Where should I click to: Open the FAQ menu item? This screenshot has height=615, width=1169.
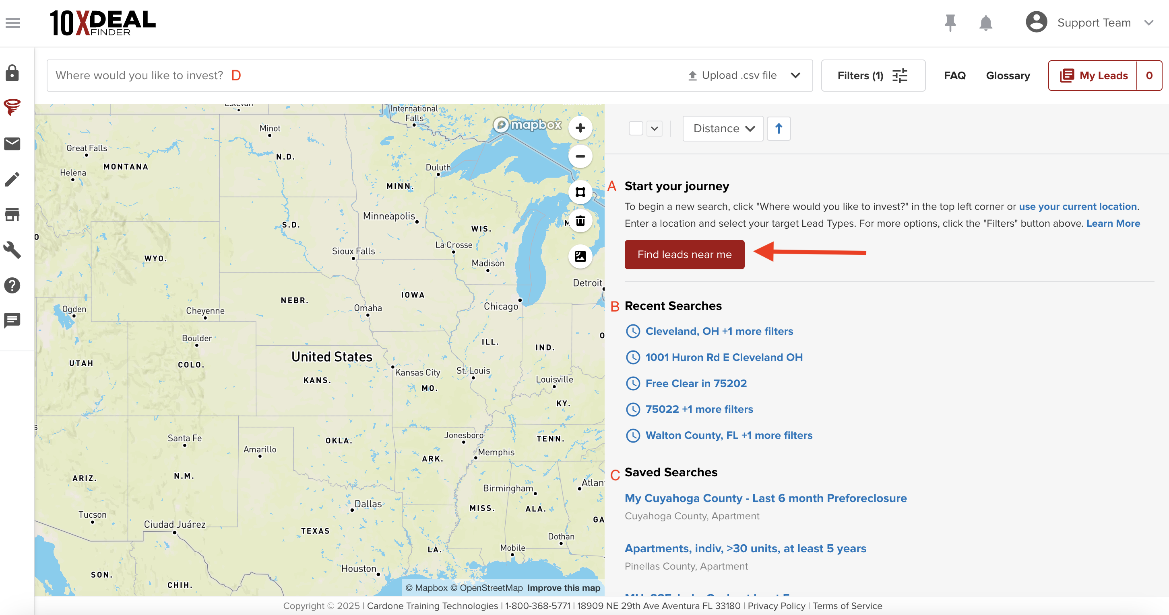pos(954,76)
